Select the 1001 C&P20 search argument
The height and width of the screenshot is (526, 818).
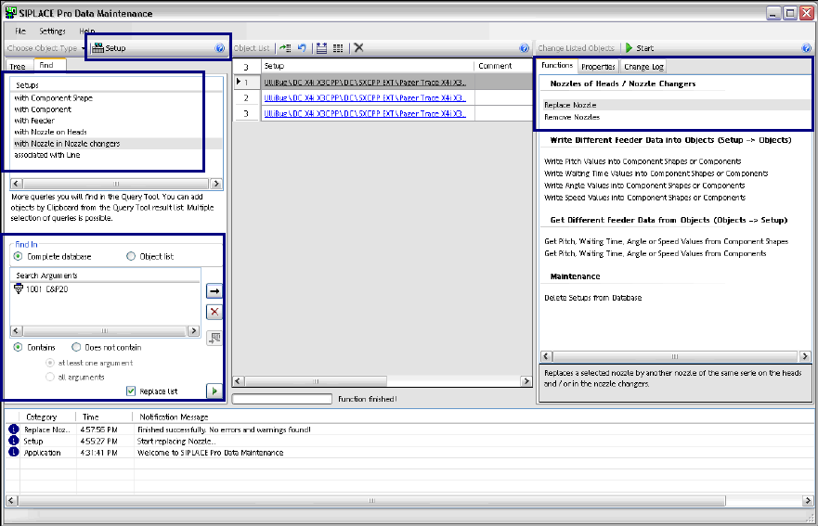point(46,289)
